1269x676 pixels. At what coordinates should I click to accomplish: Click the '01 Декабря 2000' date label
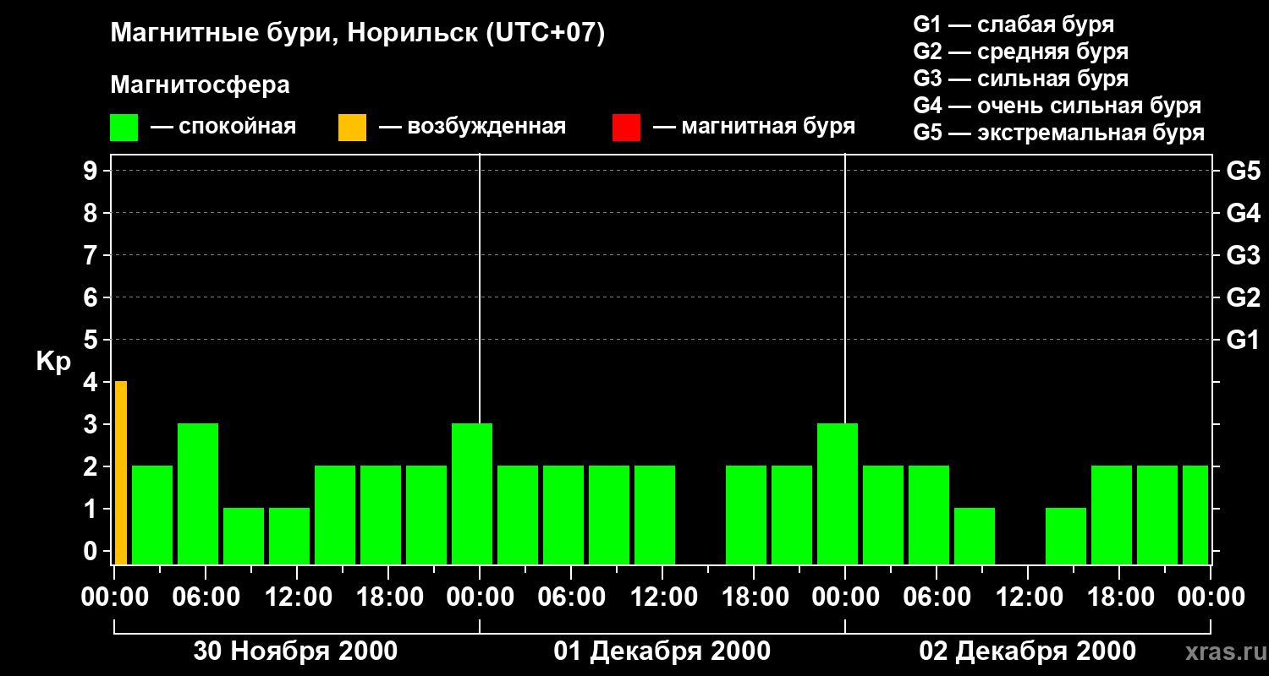point(662,651)
